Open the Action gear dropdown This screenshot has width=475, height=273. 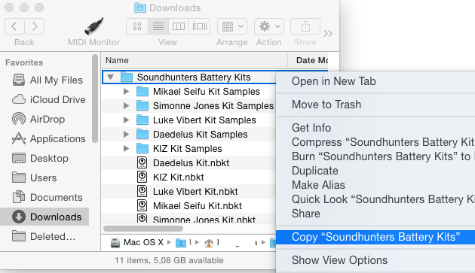click(269, 26)
